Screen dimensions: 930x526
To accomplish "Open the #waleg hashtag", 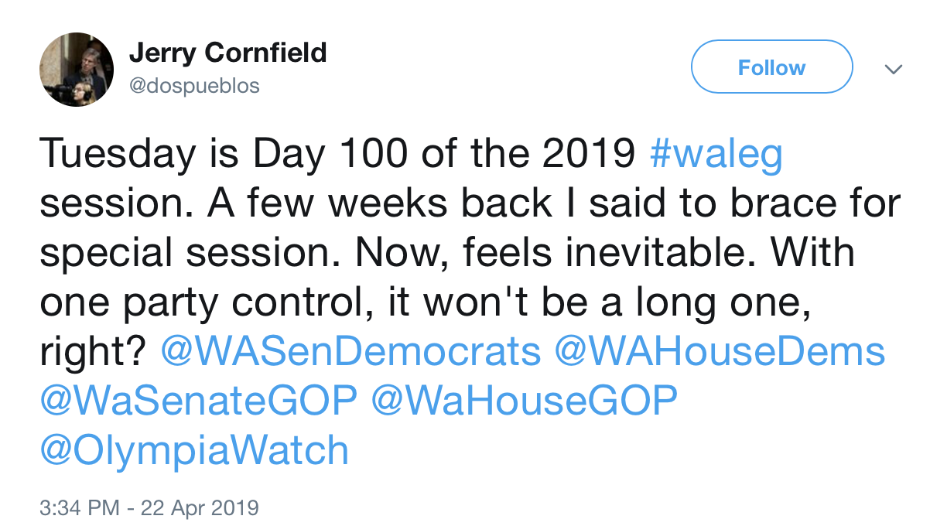I will tap(716, 154).
